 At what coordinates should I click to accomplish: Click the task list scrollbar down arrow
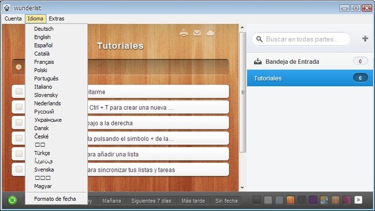pyautogui.click(x=242, y=188)
